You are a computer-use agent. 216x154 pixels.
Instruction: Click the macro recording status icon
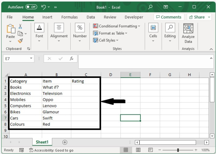(22, 150)
